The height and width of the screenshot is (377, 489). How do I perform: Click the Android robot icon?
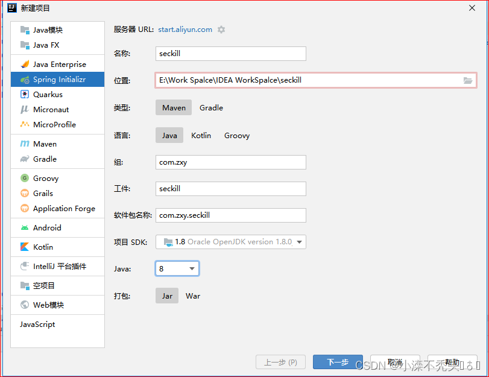(25, 228)
